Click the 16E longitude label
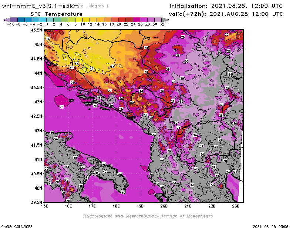This screenshot has height=229, width=296. pyautogui.click(x=68, y=206)
